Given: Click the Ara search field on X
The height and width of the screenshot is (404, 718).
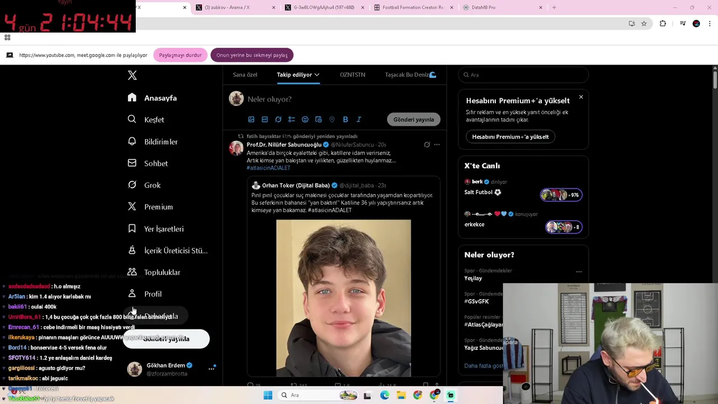Looking at the screenshot, I should click(x=523, y=75).
